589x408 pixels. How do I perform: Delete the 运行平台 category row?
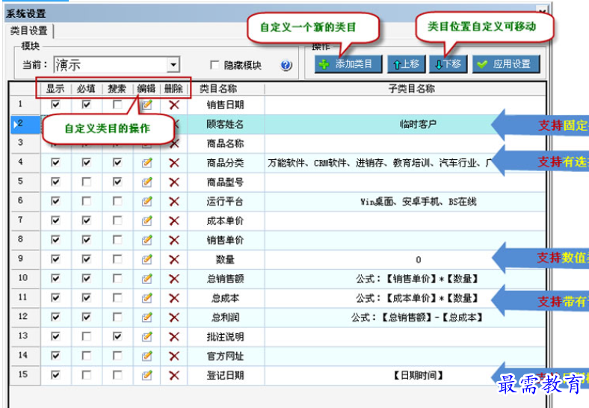point(174,201)
